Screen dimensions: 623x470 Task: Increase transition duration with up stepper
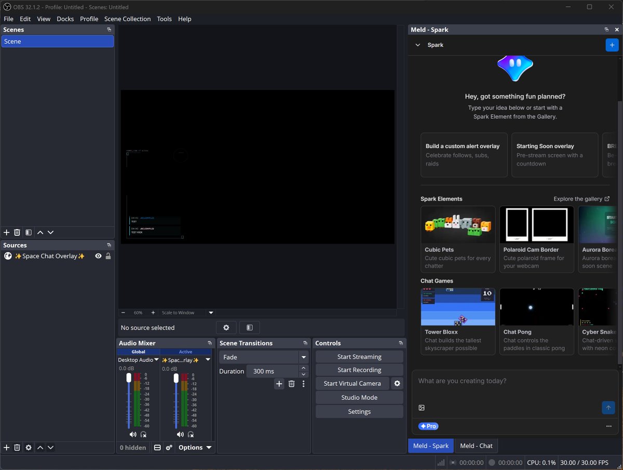pyautogui.click(x=304, y=368)
